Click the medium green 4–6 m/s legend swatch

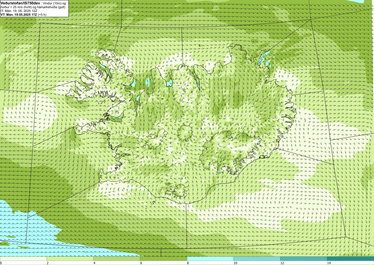pyautogui.click(x=117, y=259)
